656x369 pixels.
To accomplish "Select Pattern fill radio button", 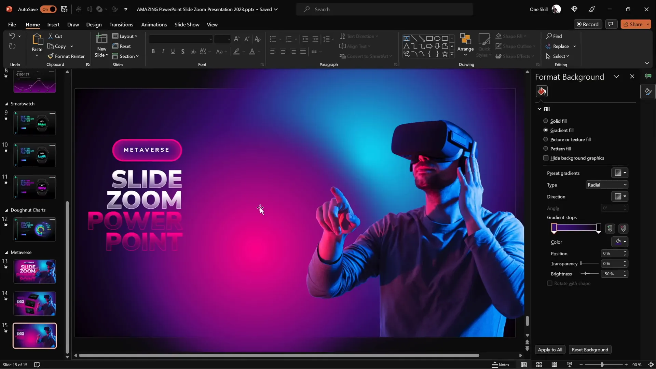I will tap(545, 149).
